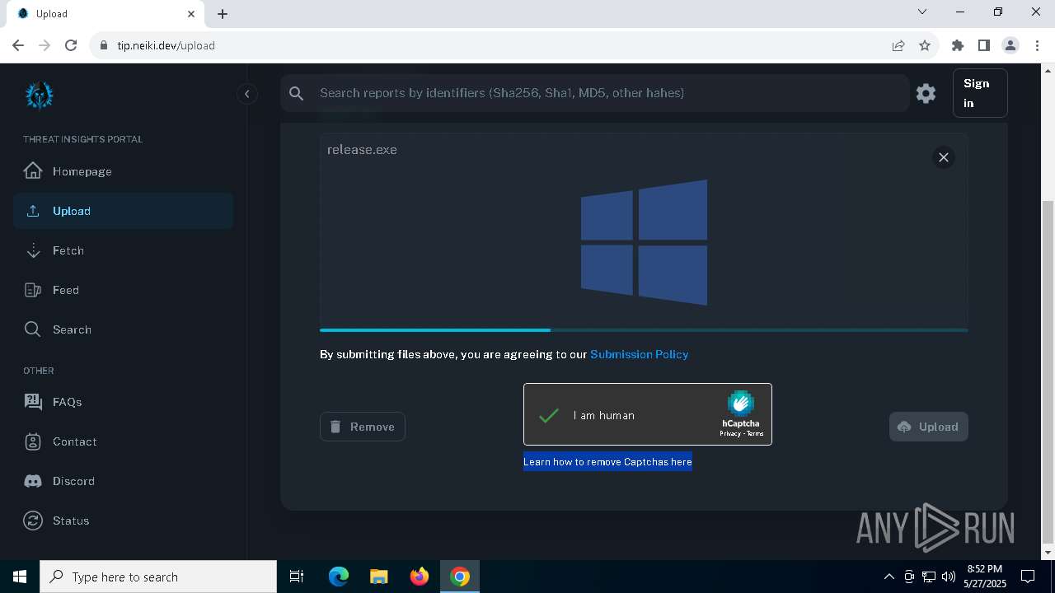Click the address bar URL
1055x593 pixels.
point(166,45)
